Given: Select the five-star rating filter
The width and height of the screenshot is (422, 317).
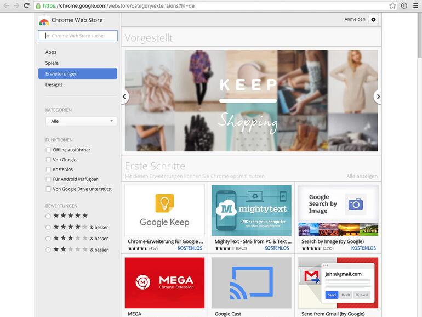Looking at the screenshot, I should [48, 216].
